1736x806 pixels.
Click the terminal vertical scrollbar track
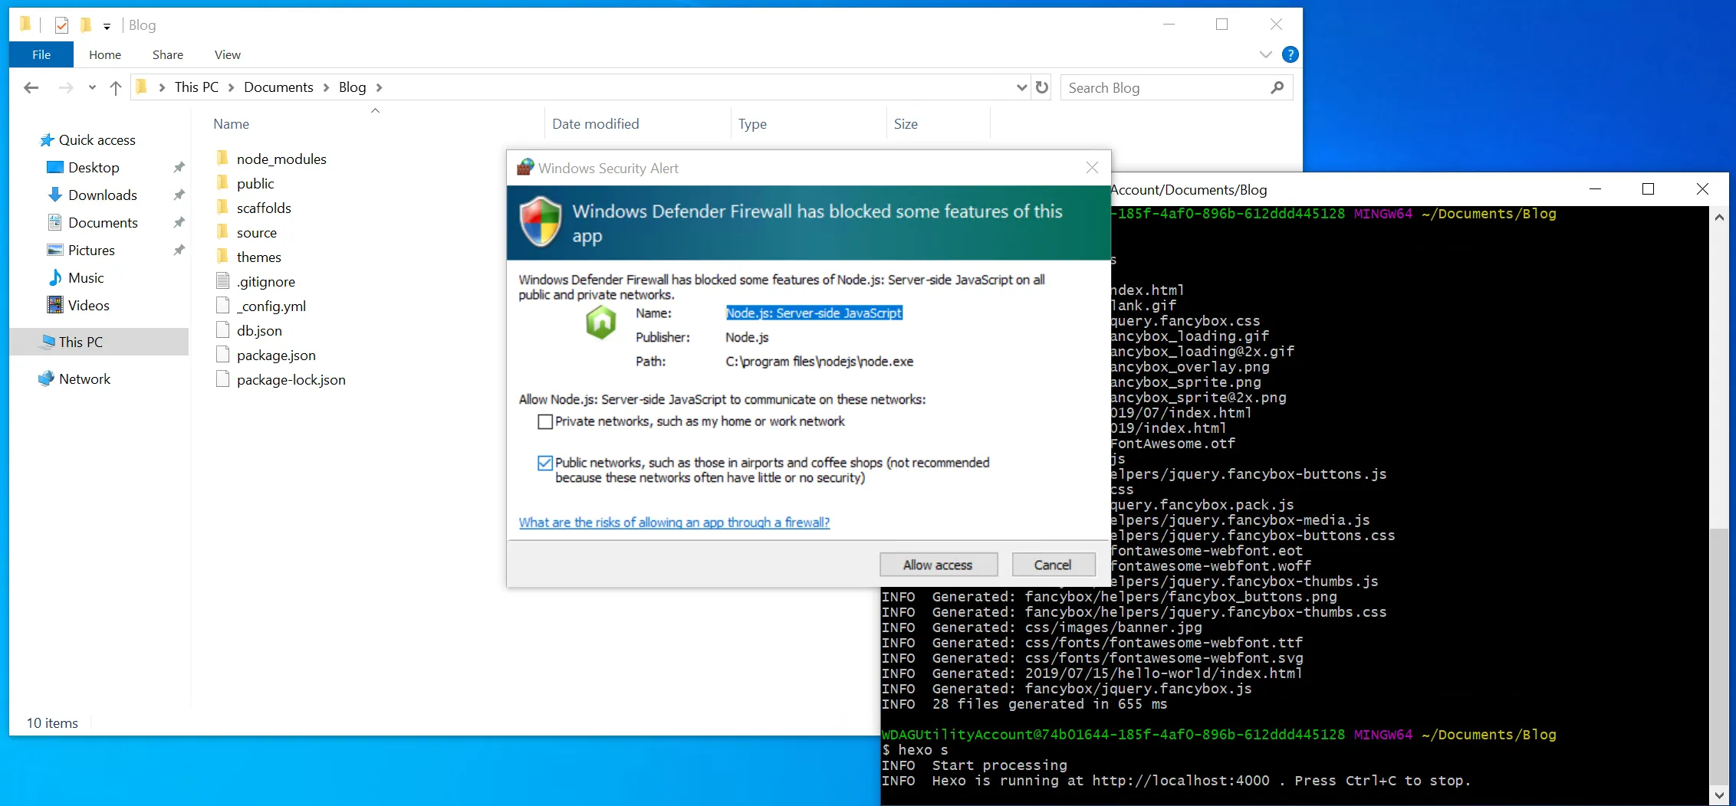click(x=1719, y=383)
